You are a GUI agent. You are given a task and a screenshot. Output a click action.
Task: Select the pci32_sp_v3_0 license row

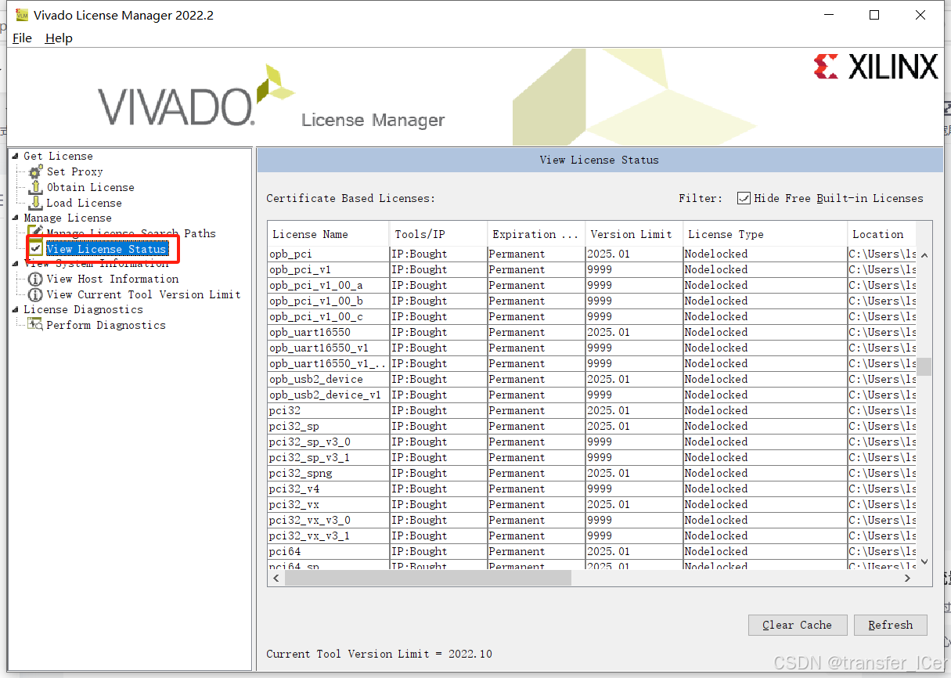point(592,442)
